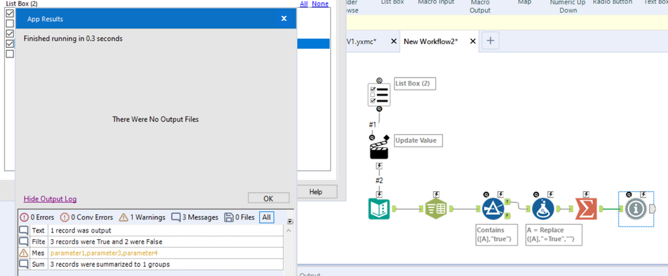Screen dimensions: 668x276
Task: Select the Formula tool on canvas
Action: (543, 209)
